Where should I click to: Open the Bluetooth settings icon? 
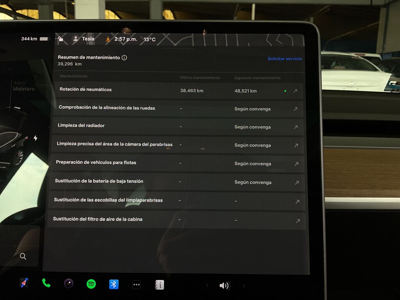[x=114, y=284]
